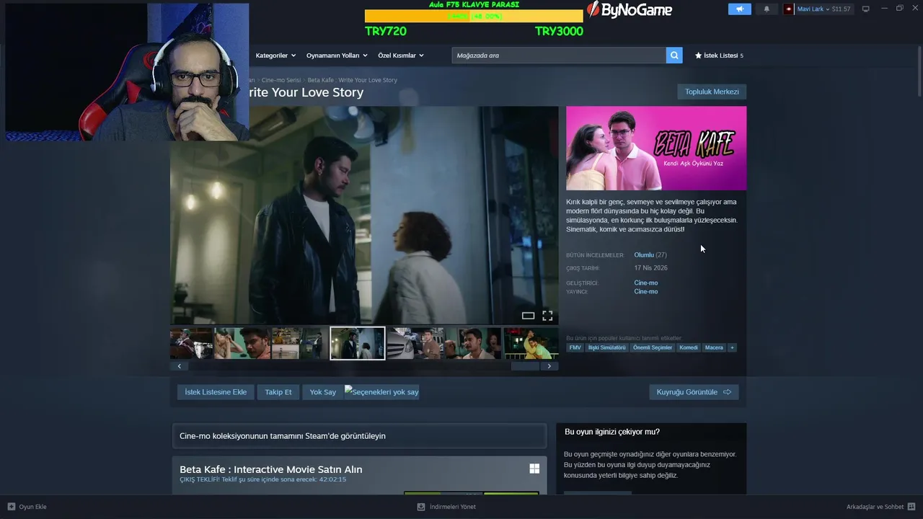Open the Cine-mo Serisi breadcrumb link
Image resolution: width=923 pixels, height=519 pixels.
(281, 80)
